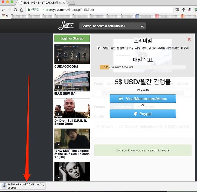Click the 프리미엄 heading
197x192 pixels.
(x=143, y=41)
